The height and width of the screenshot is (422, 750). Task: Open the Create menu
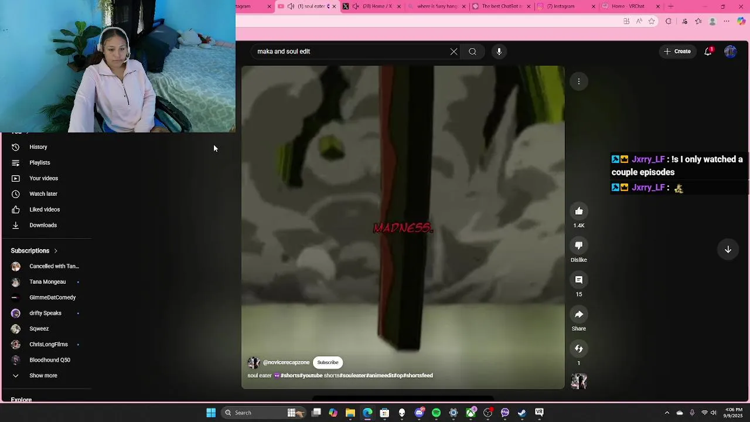tap(677, 52)
